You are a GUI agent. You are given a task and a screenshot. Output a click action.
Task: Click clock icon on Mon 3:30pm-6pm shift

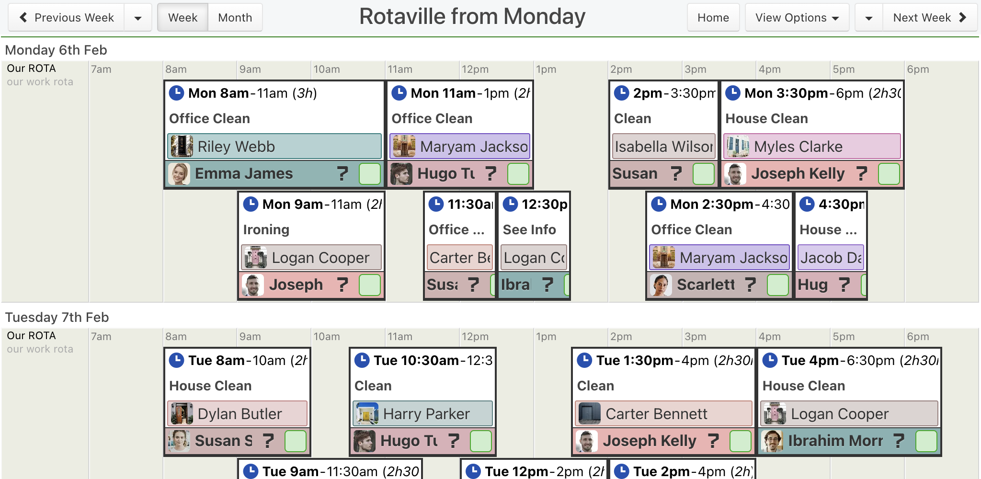click(x=733, y=93)
